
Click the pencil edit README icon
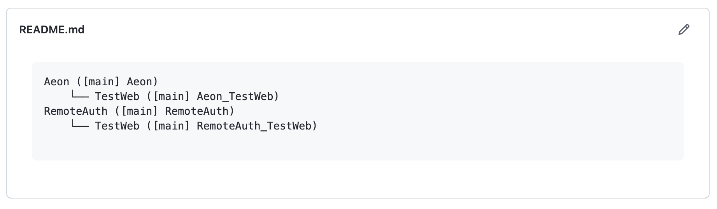click(684, 30)
